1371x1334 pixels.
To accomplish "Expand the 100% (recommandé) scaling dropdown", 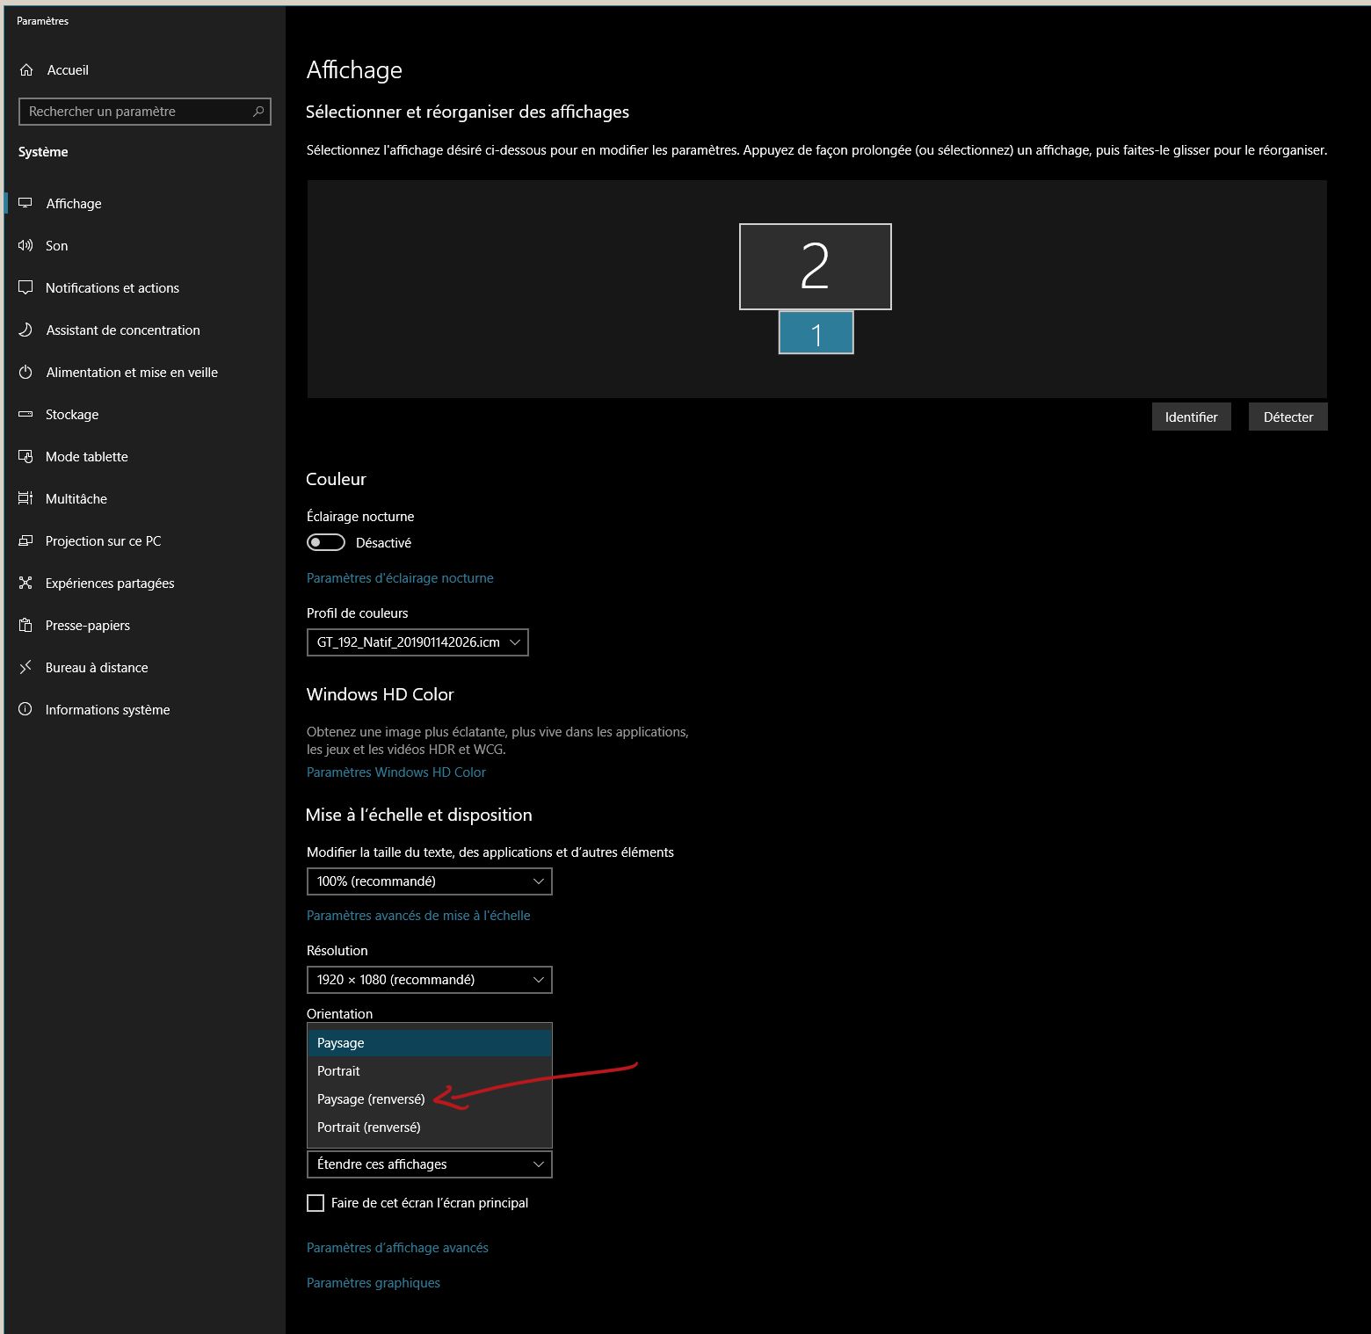I will coord(429,881).
